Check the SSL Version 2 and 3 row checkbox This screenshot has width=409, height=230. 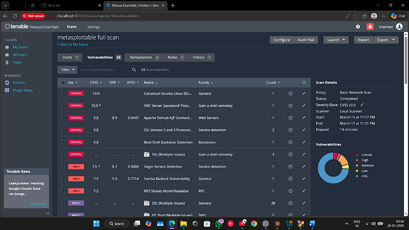(63, 130)
